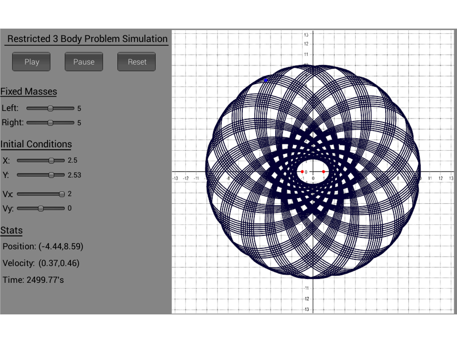
Task: Click the Right mass slider handle
Action: (50, 123)
